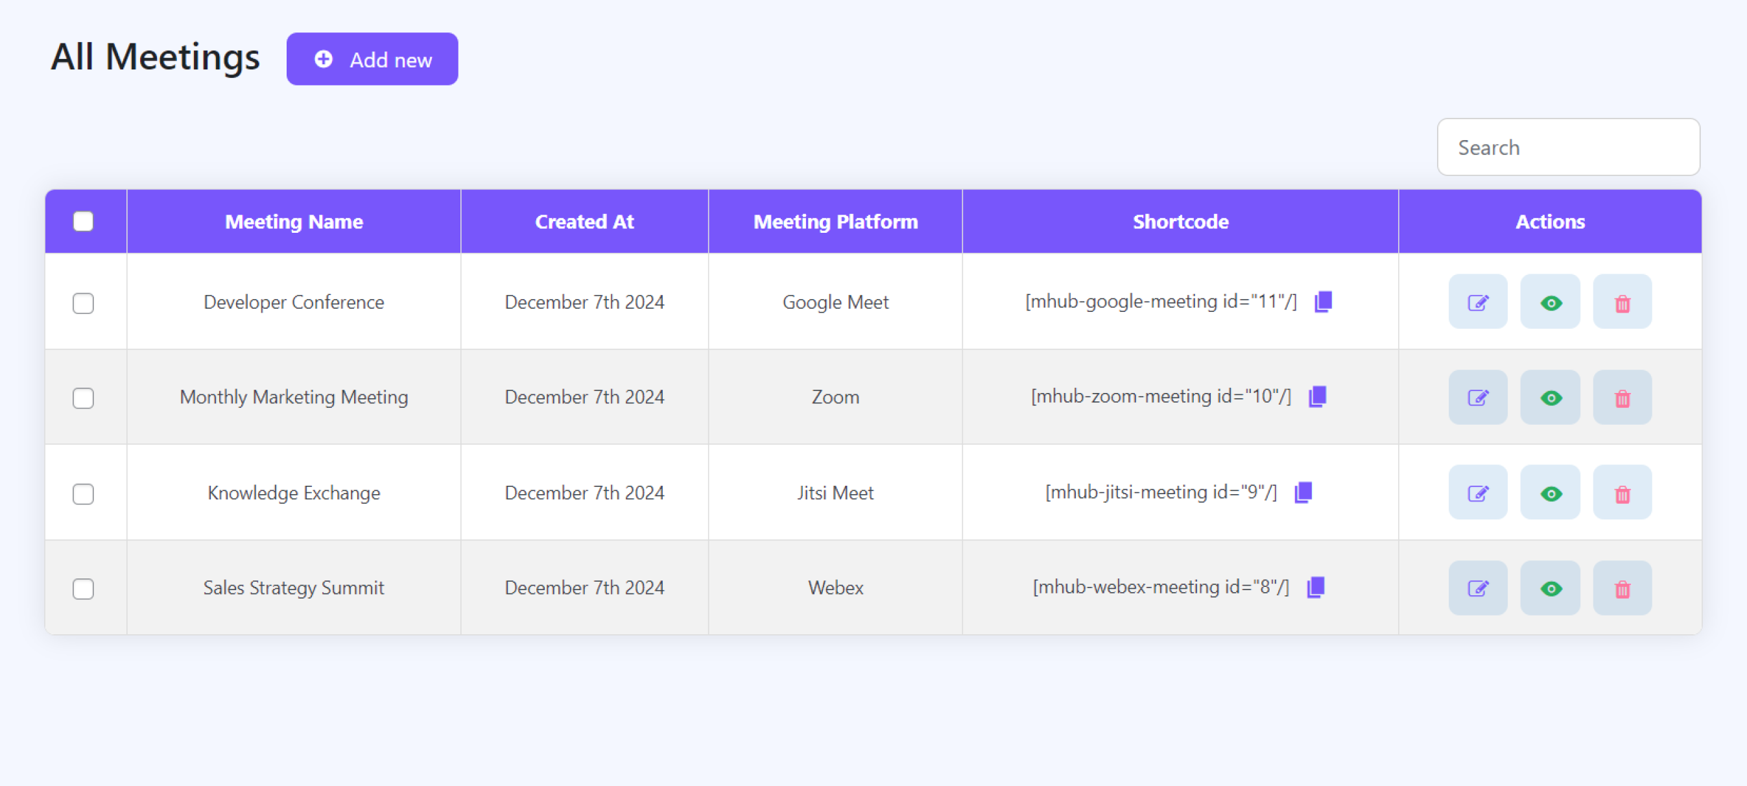
Task: Delete the Knowledge Exchange meeting
Action: click(x=1622, y=492)
